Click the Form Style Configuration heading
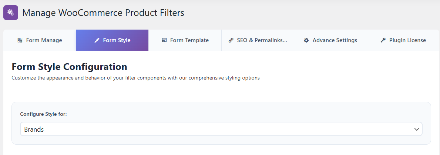Screen dimensions: 440x155 [69, 67]
